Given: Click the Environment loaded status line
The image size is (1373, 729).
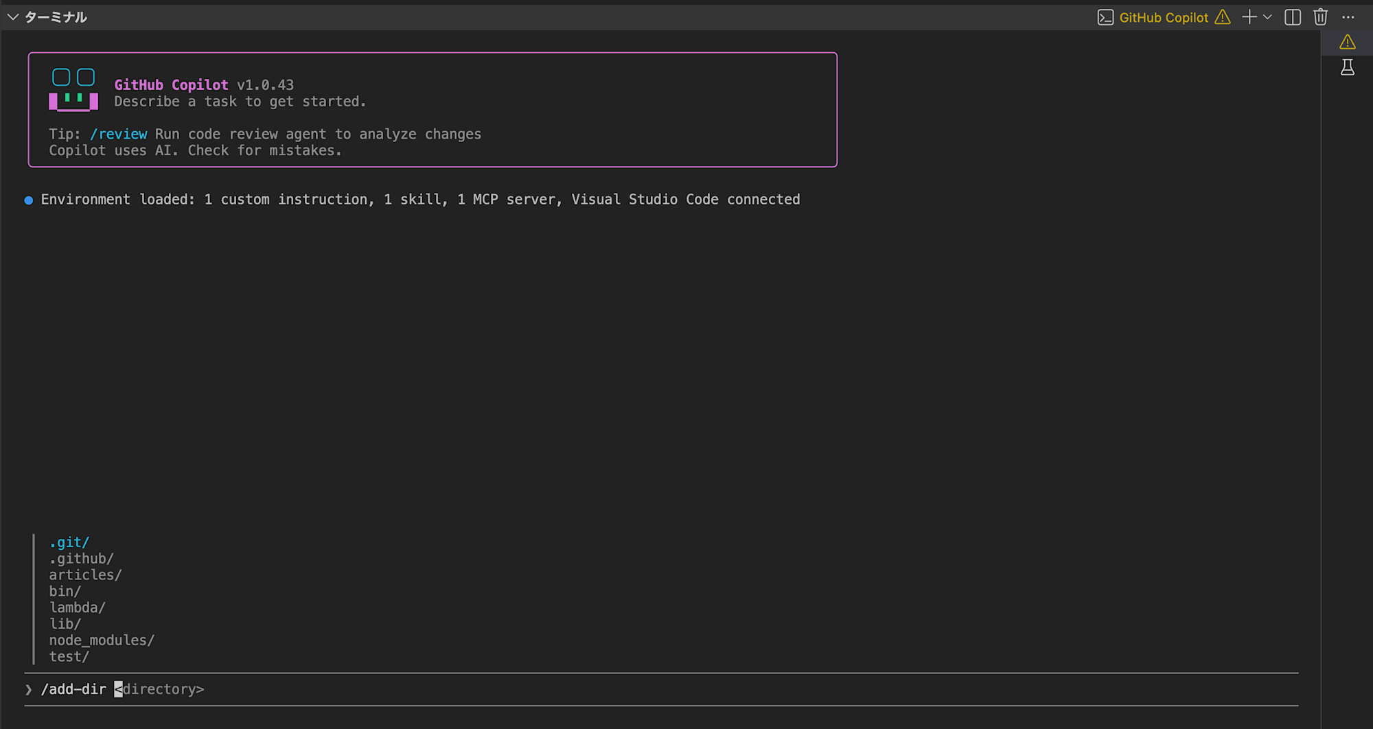Looking at the screenshot, I should pyautogui.click(x=420, y=199).
